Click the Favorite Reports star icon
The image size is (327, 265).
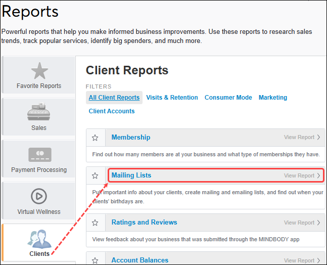39,71
